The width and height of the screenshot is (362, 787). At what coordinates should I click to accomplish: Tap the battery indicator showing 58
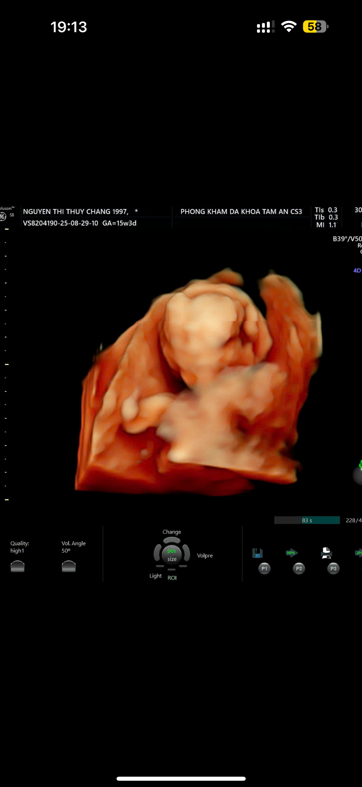pyautogui.click(x=315, y=27)
